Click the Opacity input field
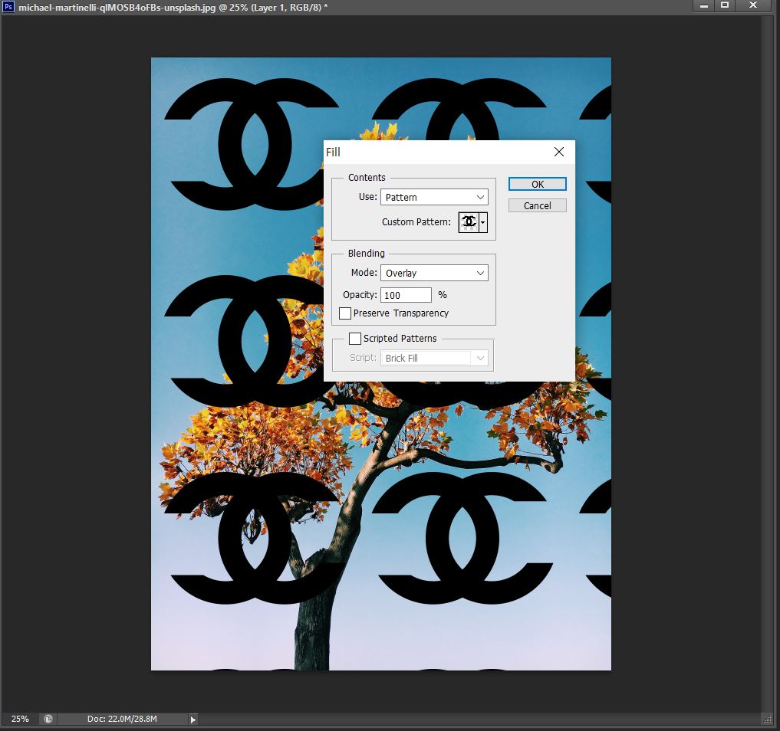 (406, 295)
